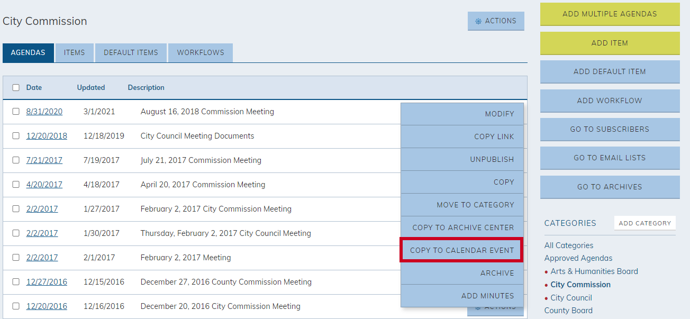Check the box for agenda updated 1/30/2017
The image size is (690, 319).
(x=16, y=233)
